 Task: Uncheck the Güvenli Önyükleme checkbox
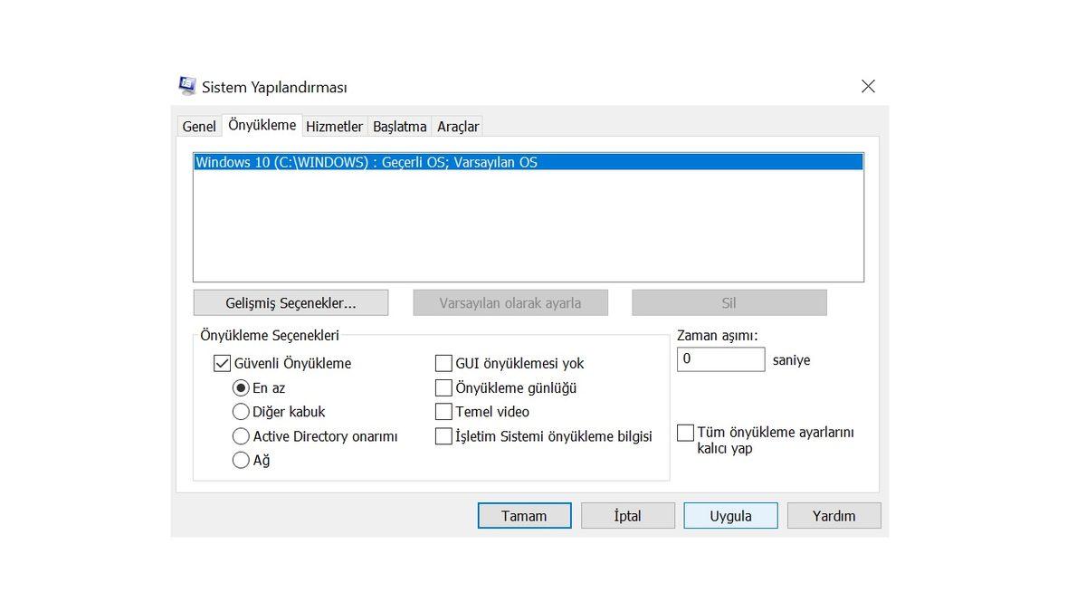(223, 363)
